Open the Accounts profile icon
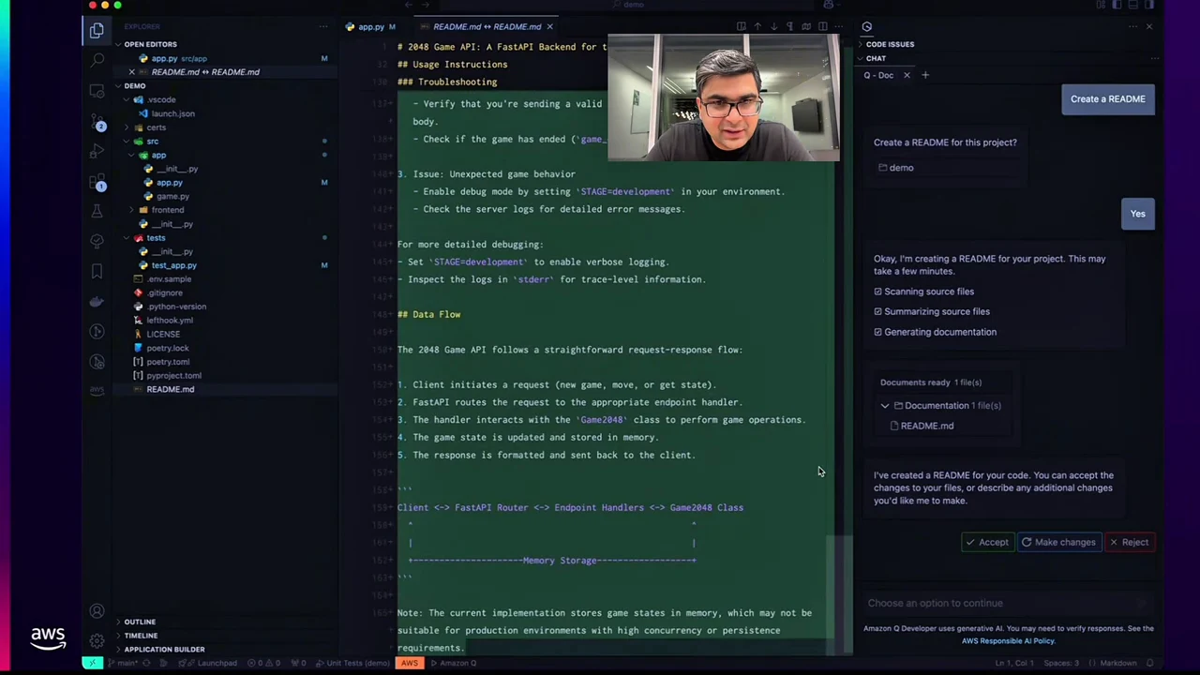Image resolution: width=1200 pixels, height=675 pixels. pos(97,611)
